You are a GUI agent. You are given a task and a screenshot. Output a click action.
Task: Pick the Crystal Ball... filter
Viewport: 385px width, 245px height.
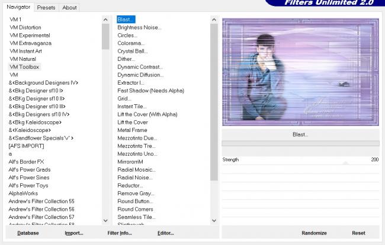tap(132, 51)
